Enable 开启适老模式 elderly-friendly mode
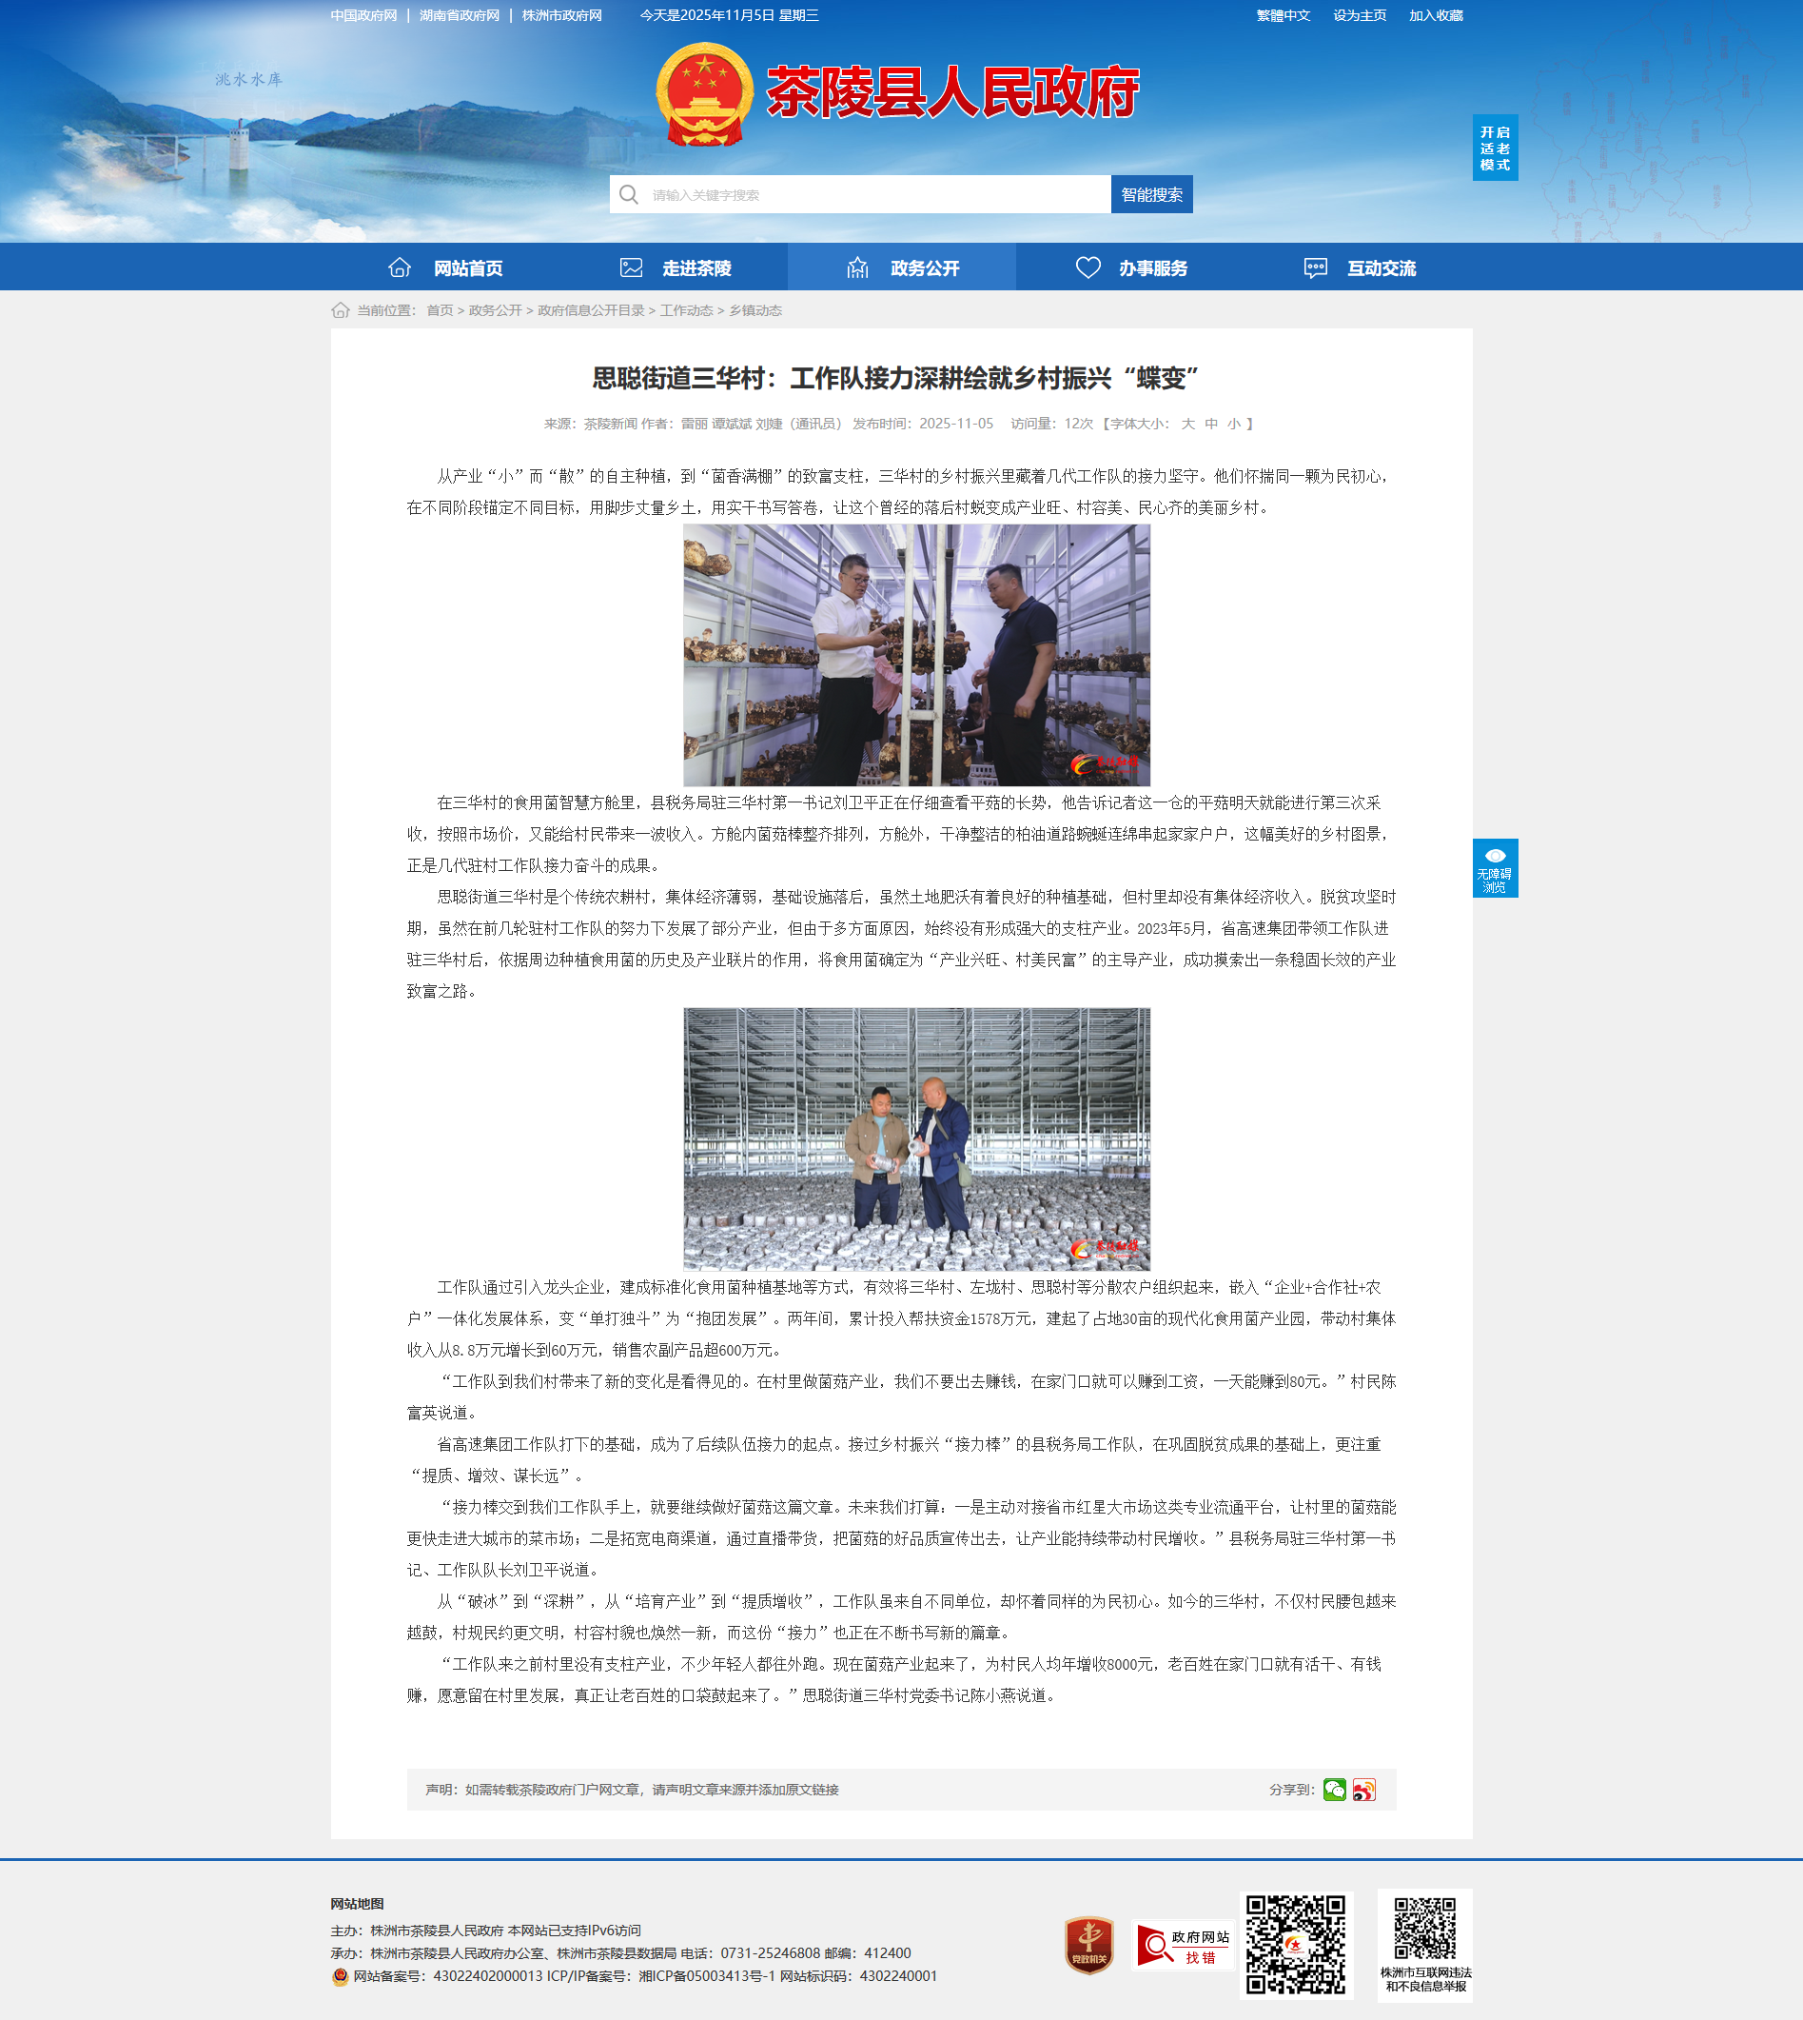The height and width of the screenshot is (2020, 1803). pos(1494,148)
